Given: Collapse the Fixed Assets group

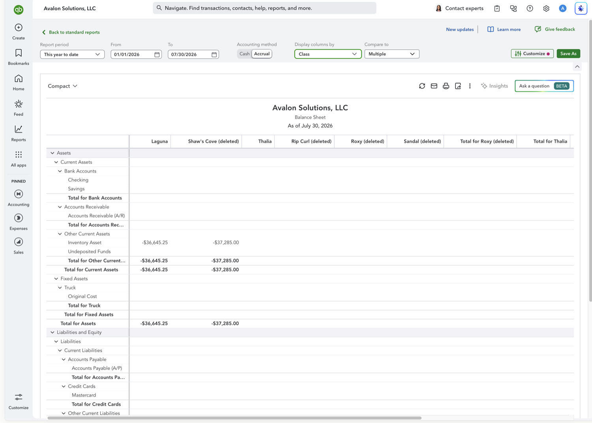Looking at the screenshot, I should [56, 278].
